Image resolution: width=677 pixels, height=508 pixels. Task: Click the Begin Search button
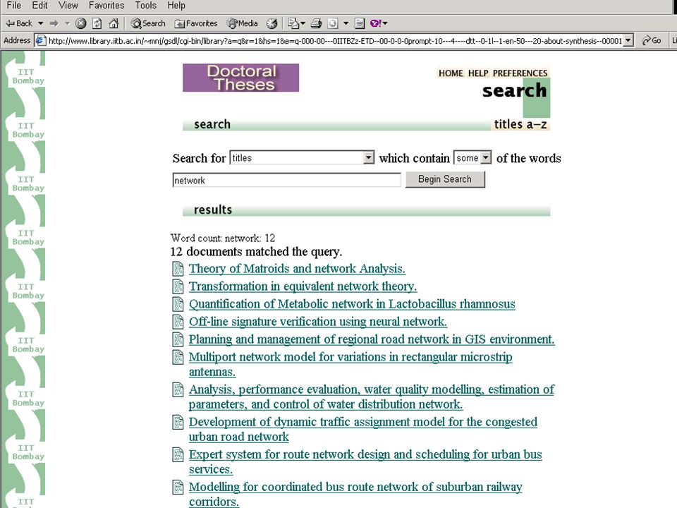[x=445, y=179]
